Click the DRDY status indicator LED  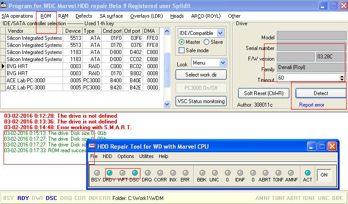tap(109, 173)
